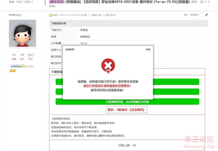218x151 pixels.
Task: Click the 1w+p file count value
Action: coord(84,43)
